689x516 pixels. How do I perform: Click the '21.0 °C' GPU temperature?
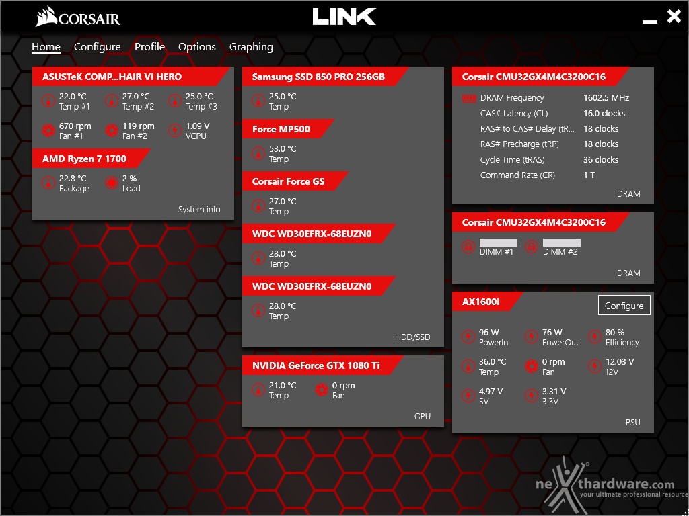pyautogui.click(x=283, y=385)
